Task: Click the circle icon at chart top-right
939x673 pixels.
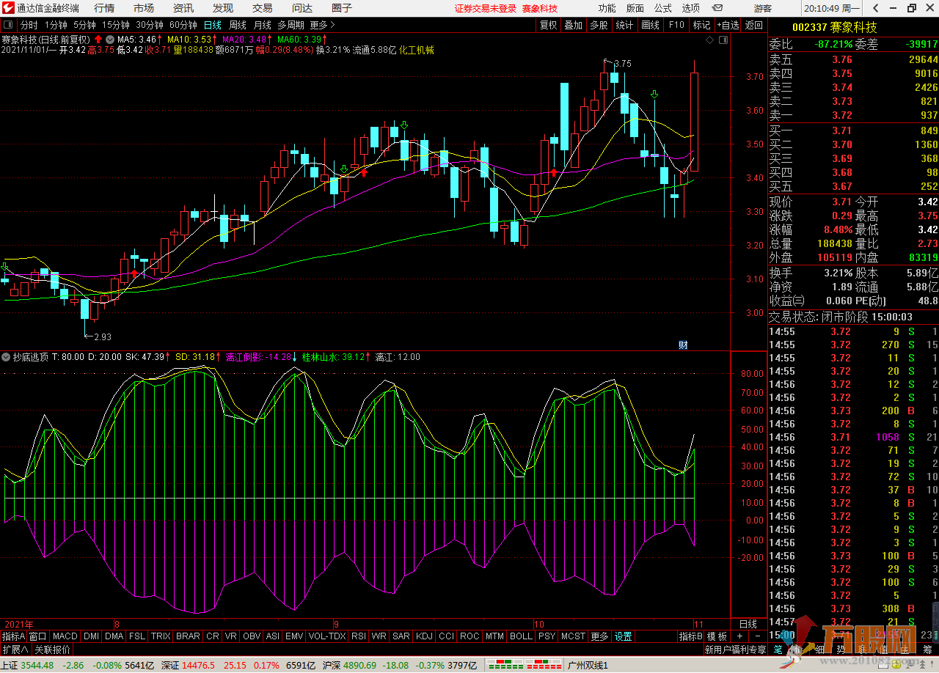Action: point(723,40)
